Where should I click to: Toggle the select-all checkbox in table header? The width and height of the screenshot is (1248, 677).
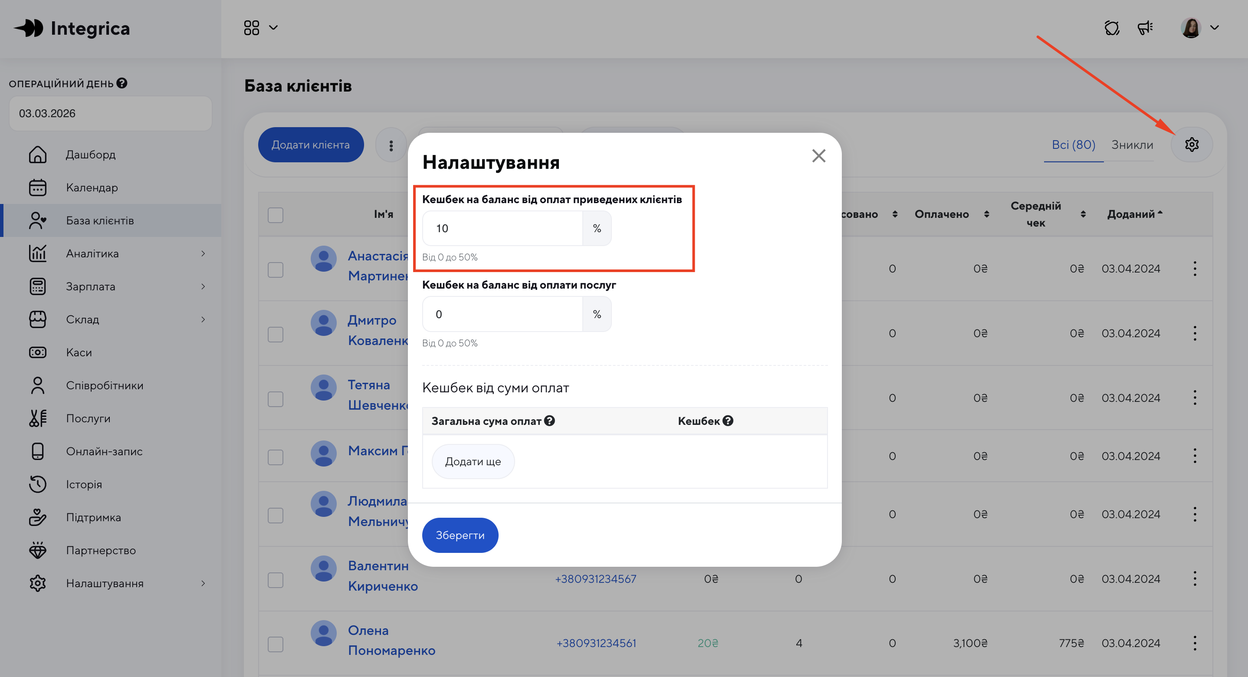coord(276,215)
